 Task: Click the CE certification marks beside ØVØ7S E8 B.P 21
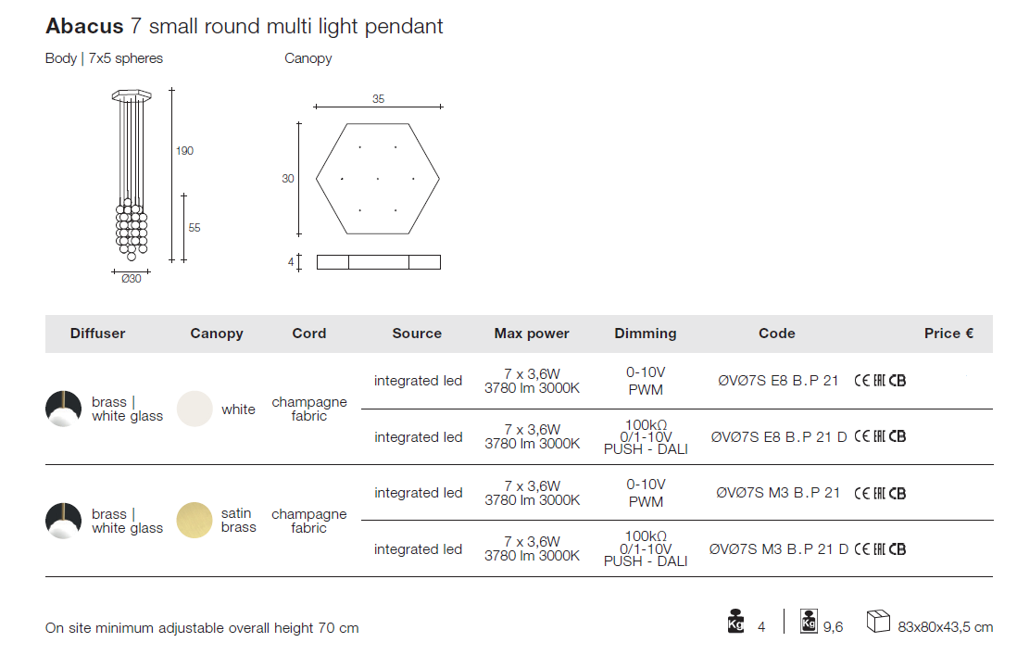[880, 381]
